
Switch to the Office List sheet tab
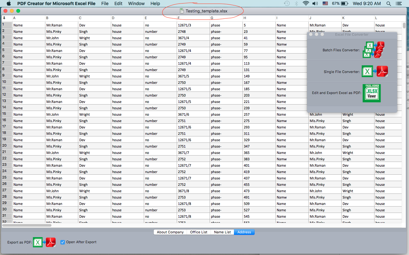(x=199, y=232)
